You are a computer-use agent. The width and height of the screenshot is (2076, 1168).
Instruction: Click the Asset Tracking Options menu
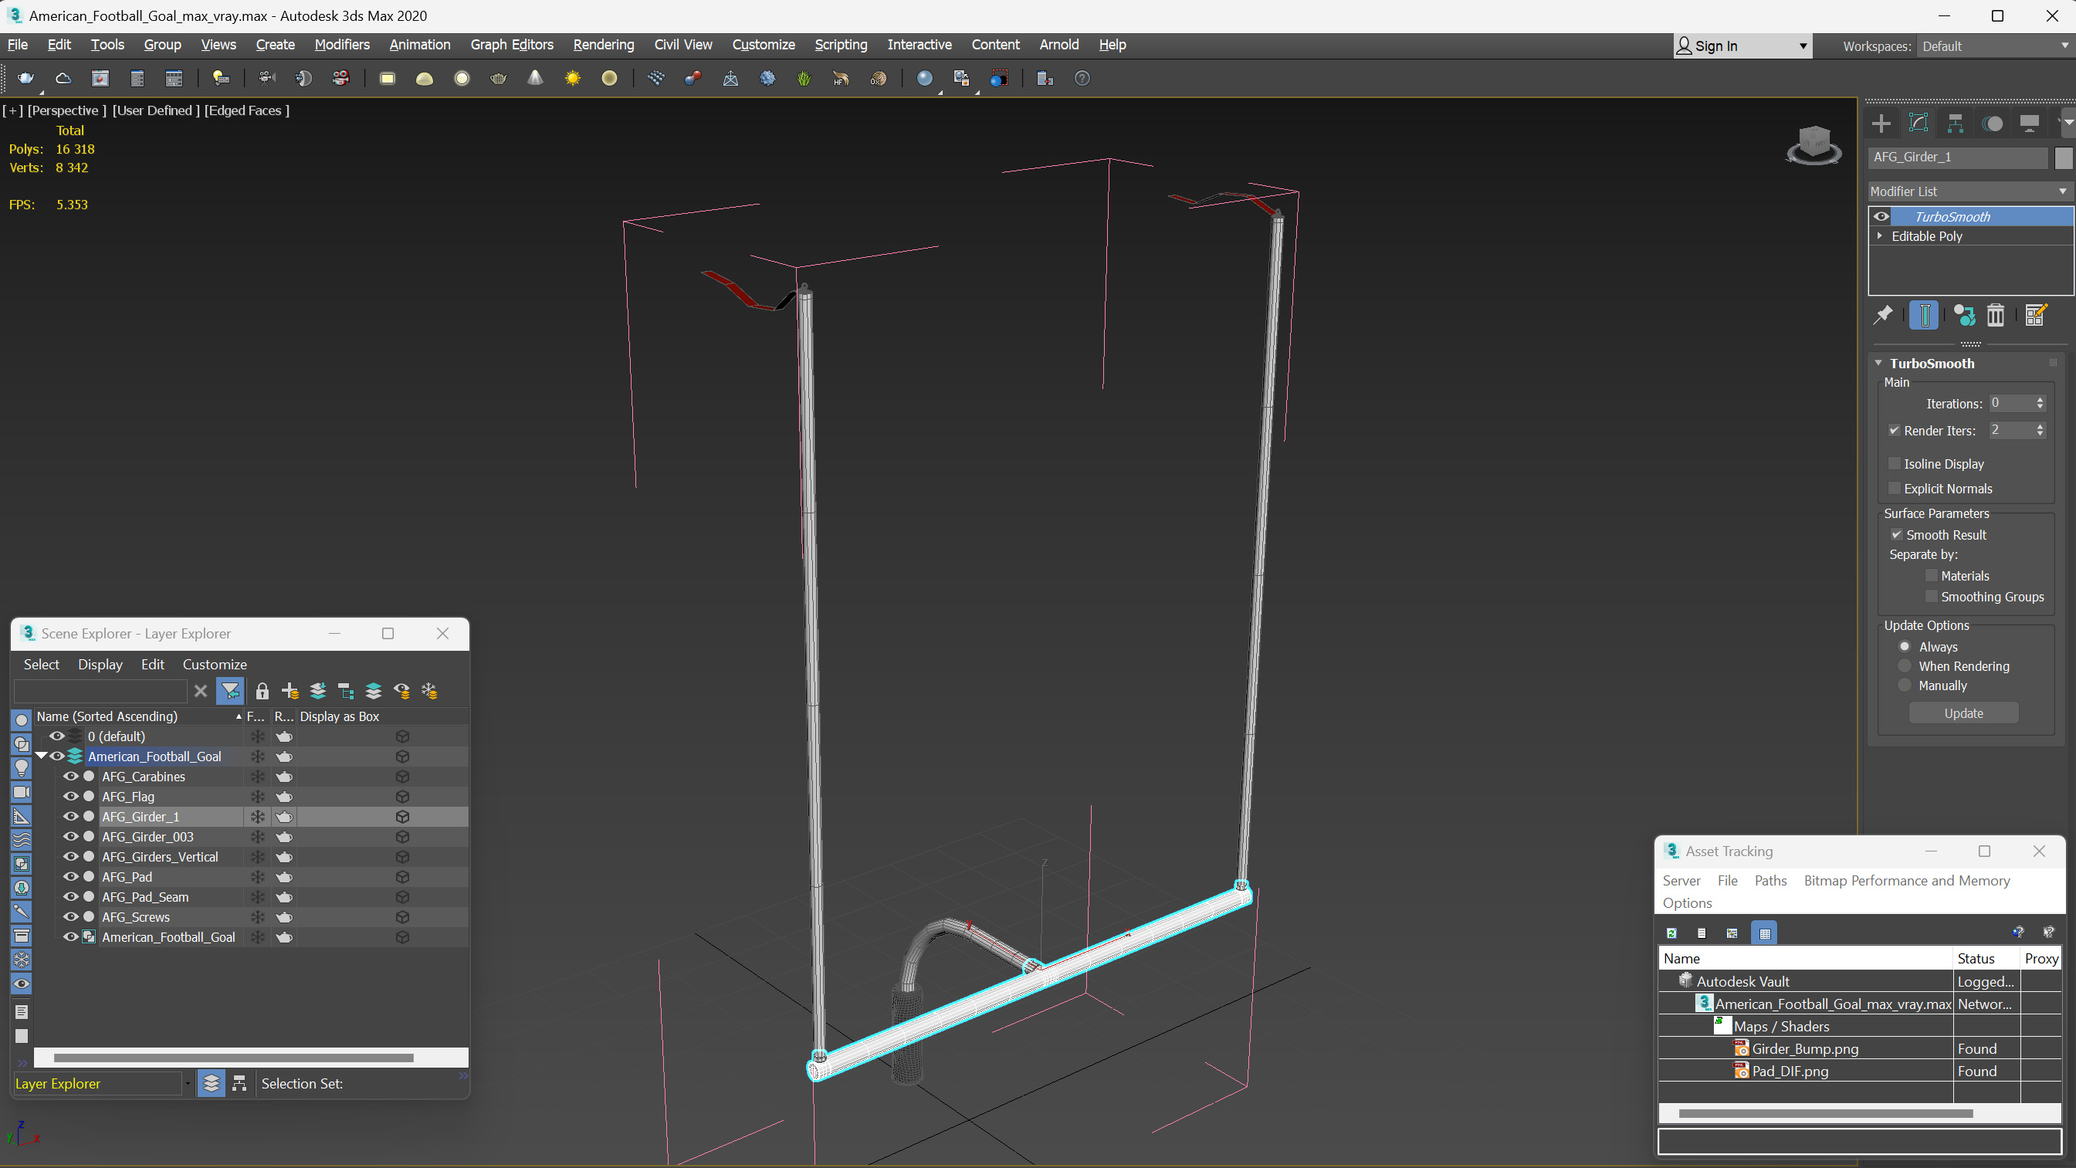[1687, 902]
